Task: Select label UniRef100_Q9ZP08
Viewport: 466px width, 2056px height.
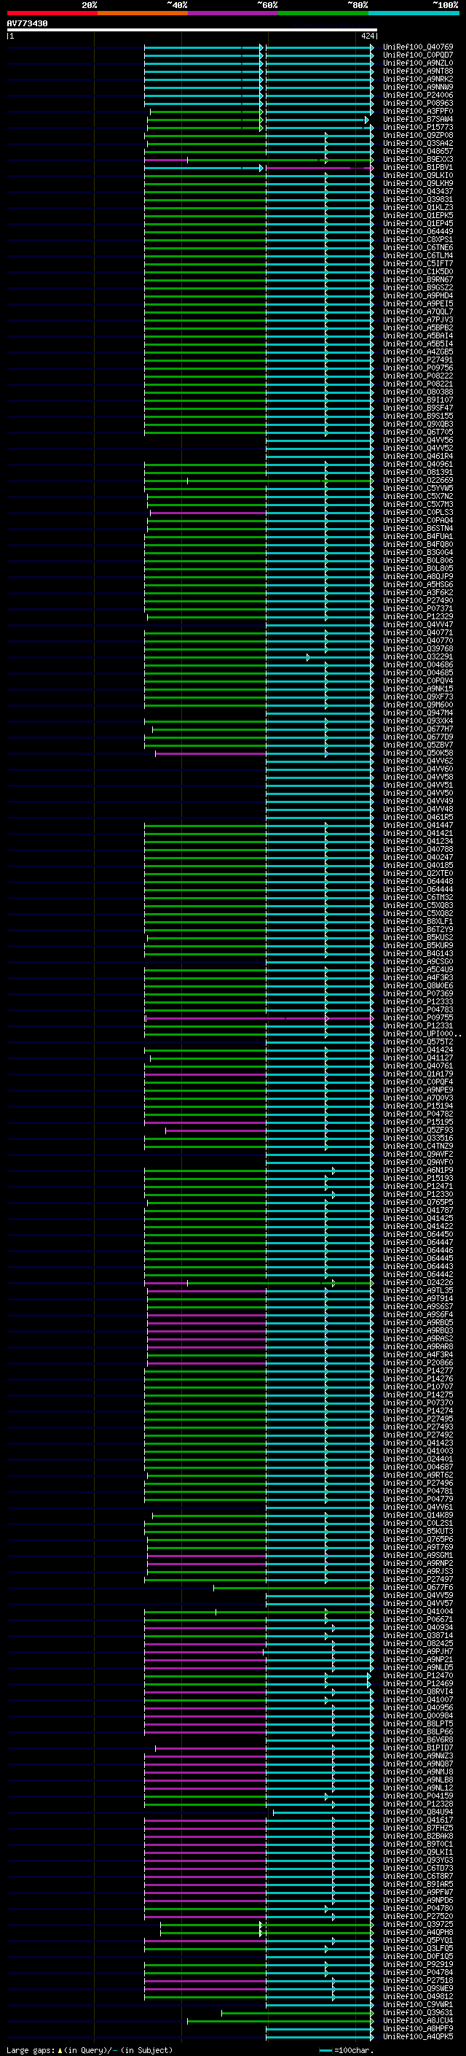Action: click(x=418, y=135)
